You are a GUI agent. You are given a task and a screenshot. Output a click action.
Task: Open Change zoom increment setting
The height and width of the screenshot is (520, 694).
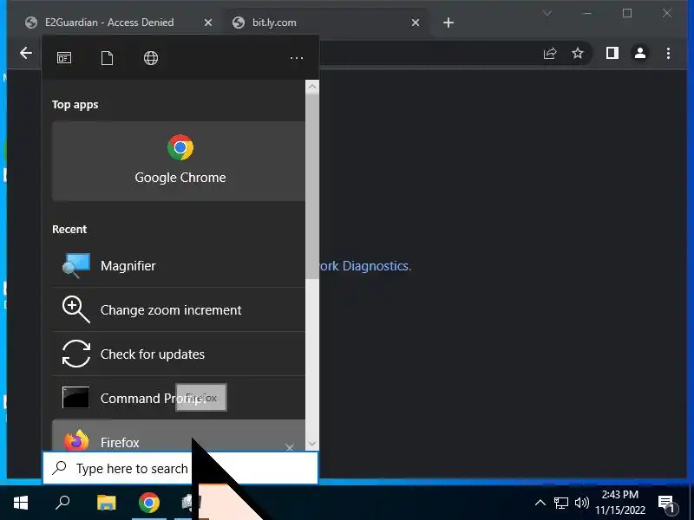pos(179,309)
